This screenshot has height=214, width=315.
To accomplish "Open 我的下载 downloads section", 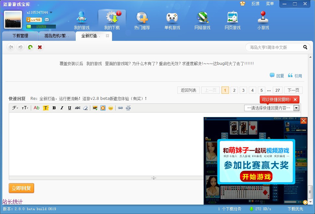I will (x=112, y=21).
